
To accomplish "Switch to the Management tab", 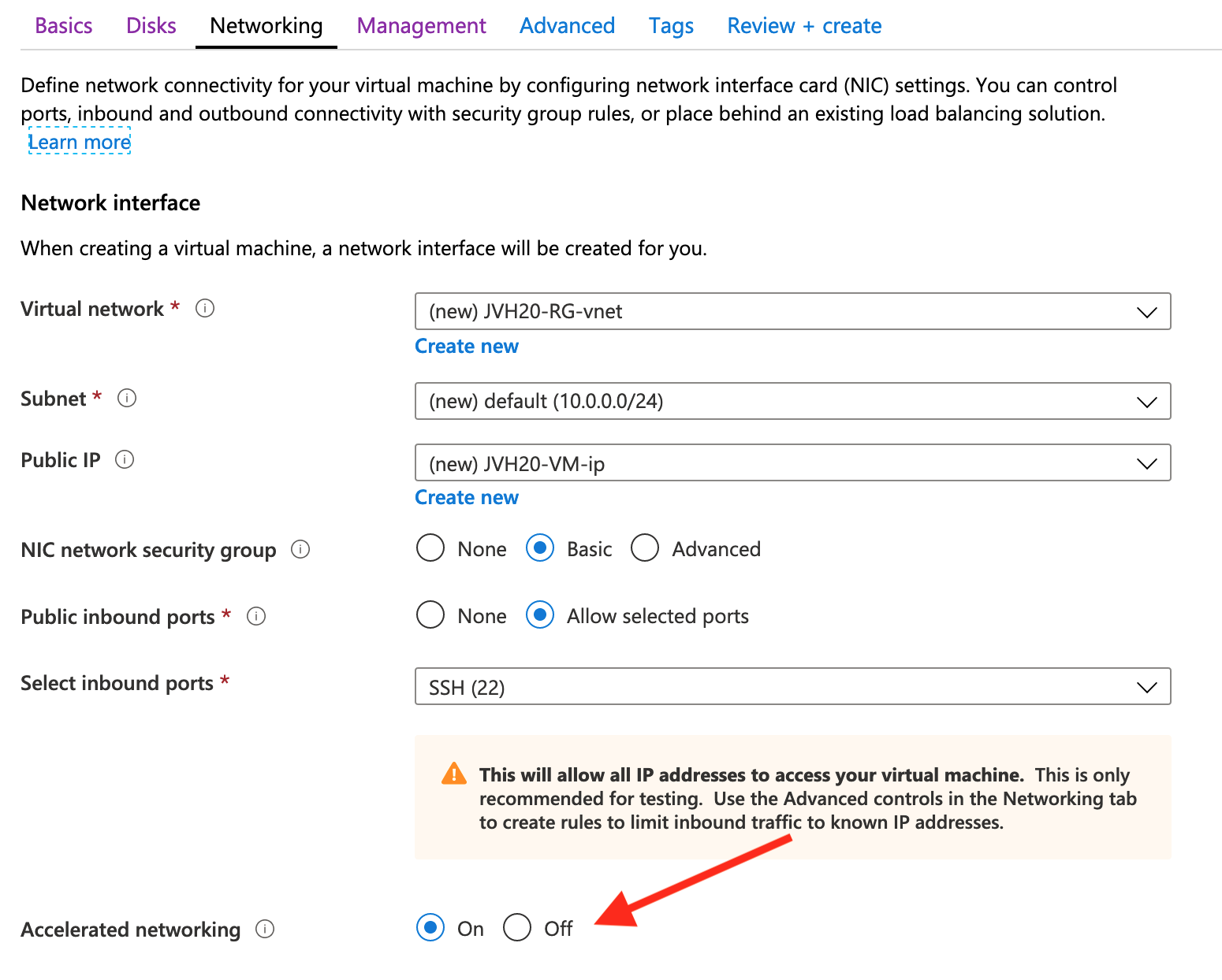I will click(x=421, y=25).
